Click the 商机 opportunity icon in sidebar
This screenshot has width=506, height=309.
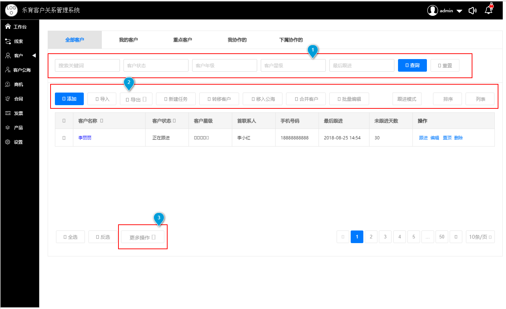8,84
